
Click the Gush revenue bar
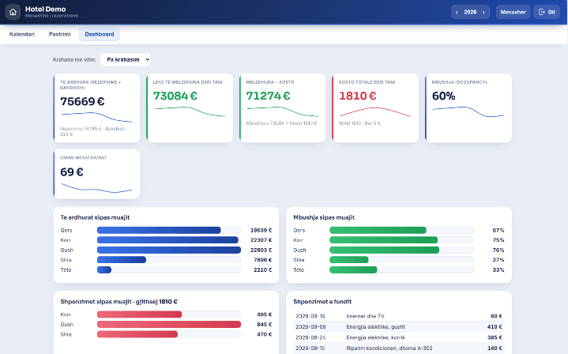[x=169, y=250]
